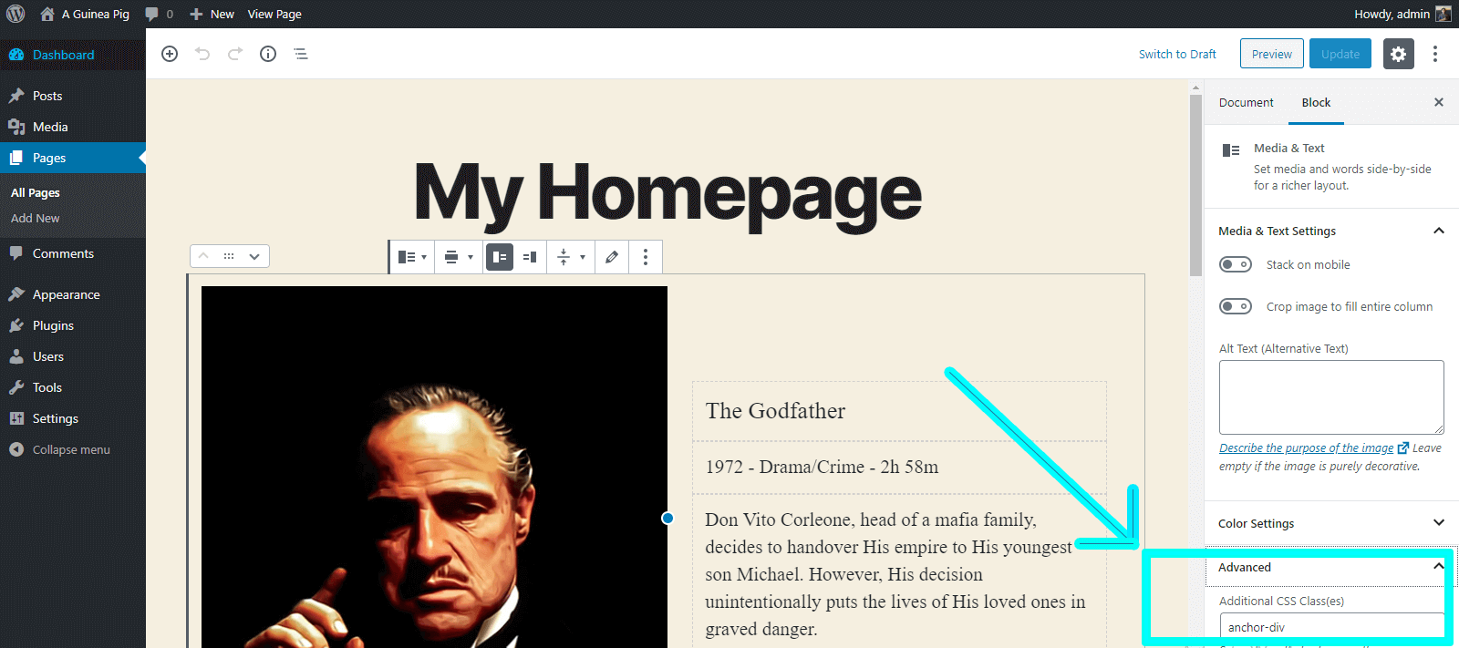Open the block navigation list icon
The width and height of the screenshot is (1459, 648).
click(301, 54)
